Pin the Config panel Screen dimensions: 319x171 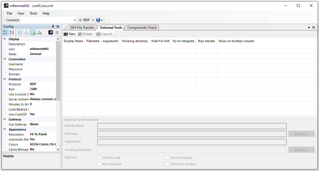tap(53, 27)
